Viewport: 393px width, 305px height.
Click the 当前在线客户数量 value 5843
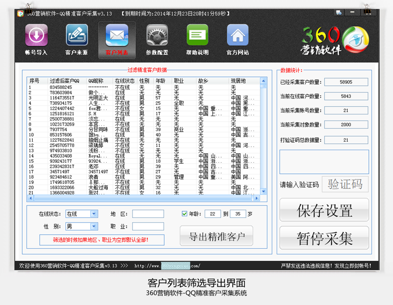click(x=346, y=96)
